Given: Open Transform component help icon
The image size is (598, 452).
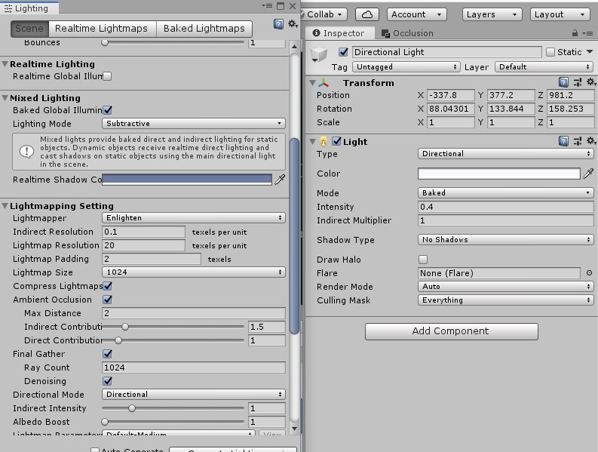Looking at the screenshot, I should [x=563, y=82].
